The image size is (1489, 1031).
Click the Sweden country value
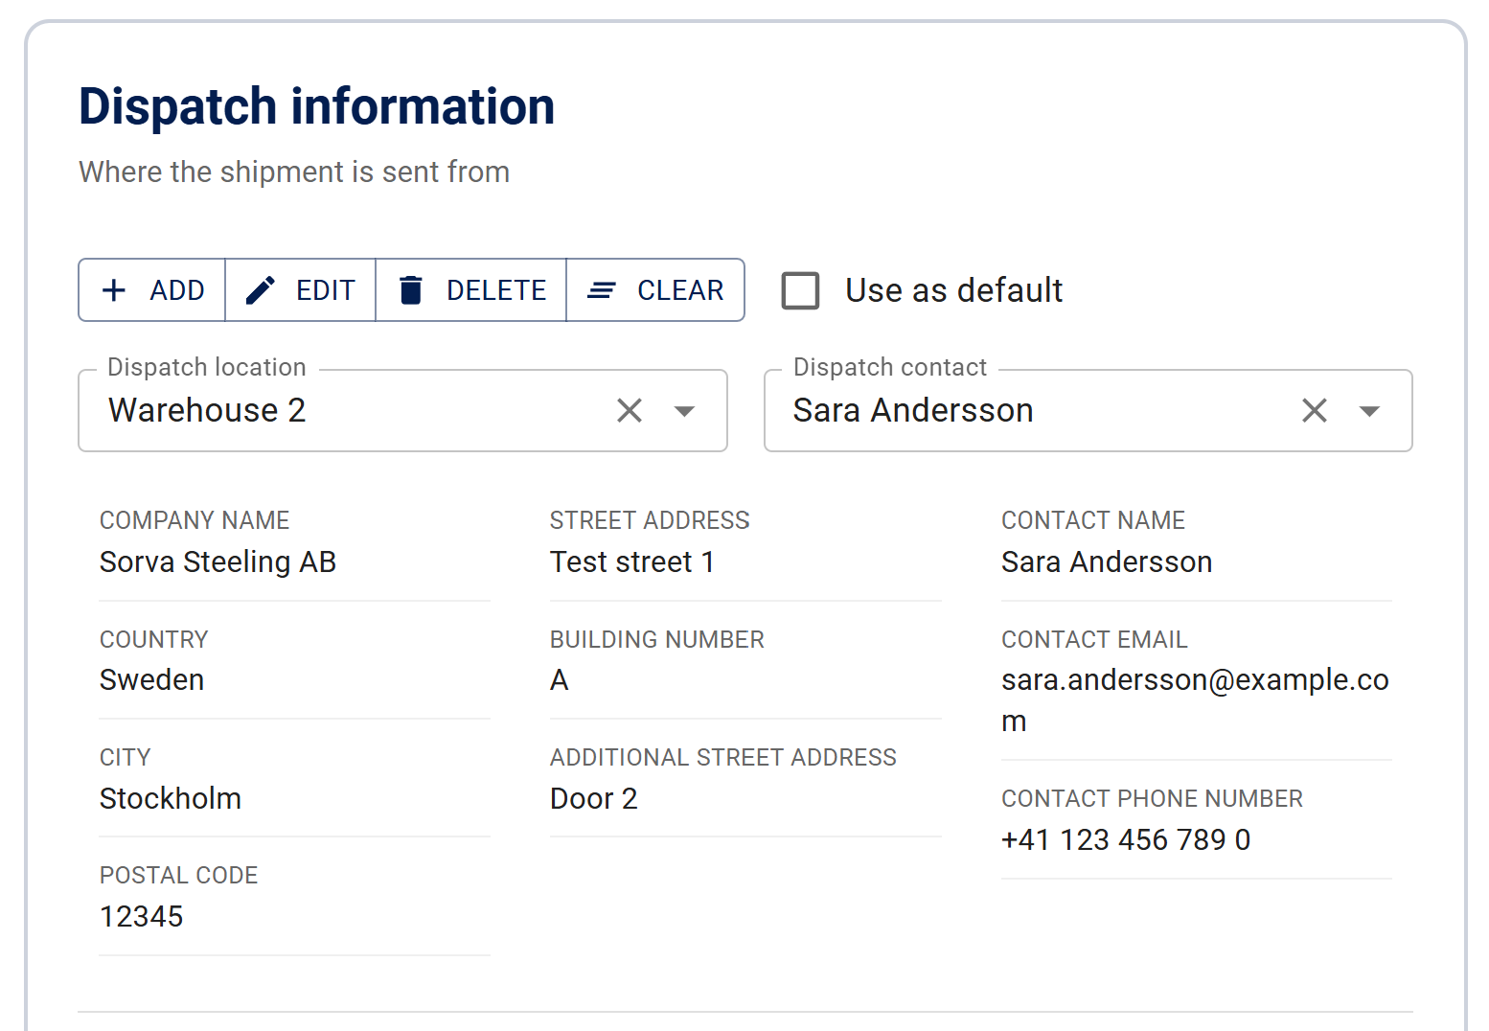151,680
